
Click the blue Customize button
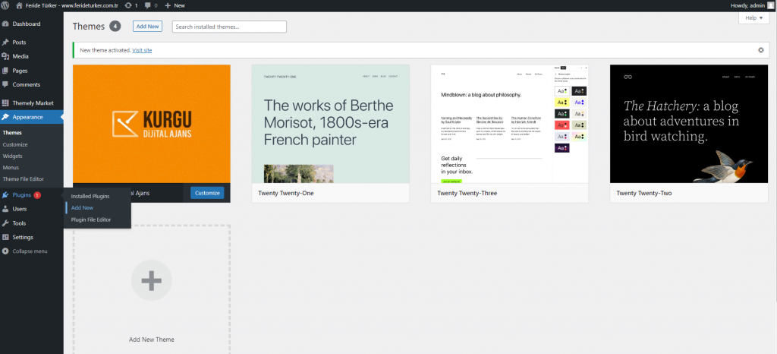coord(207,193)
